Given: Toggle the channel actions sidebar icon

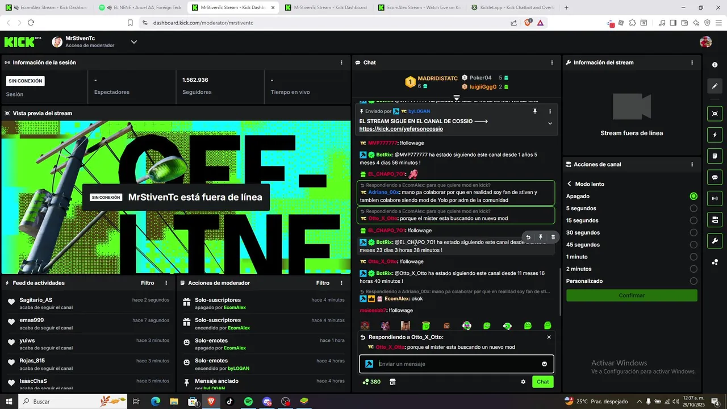Looking at the screenshot, I should [715, 219].
